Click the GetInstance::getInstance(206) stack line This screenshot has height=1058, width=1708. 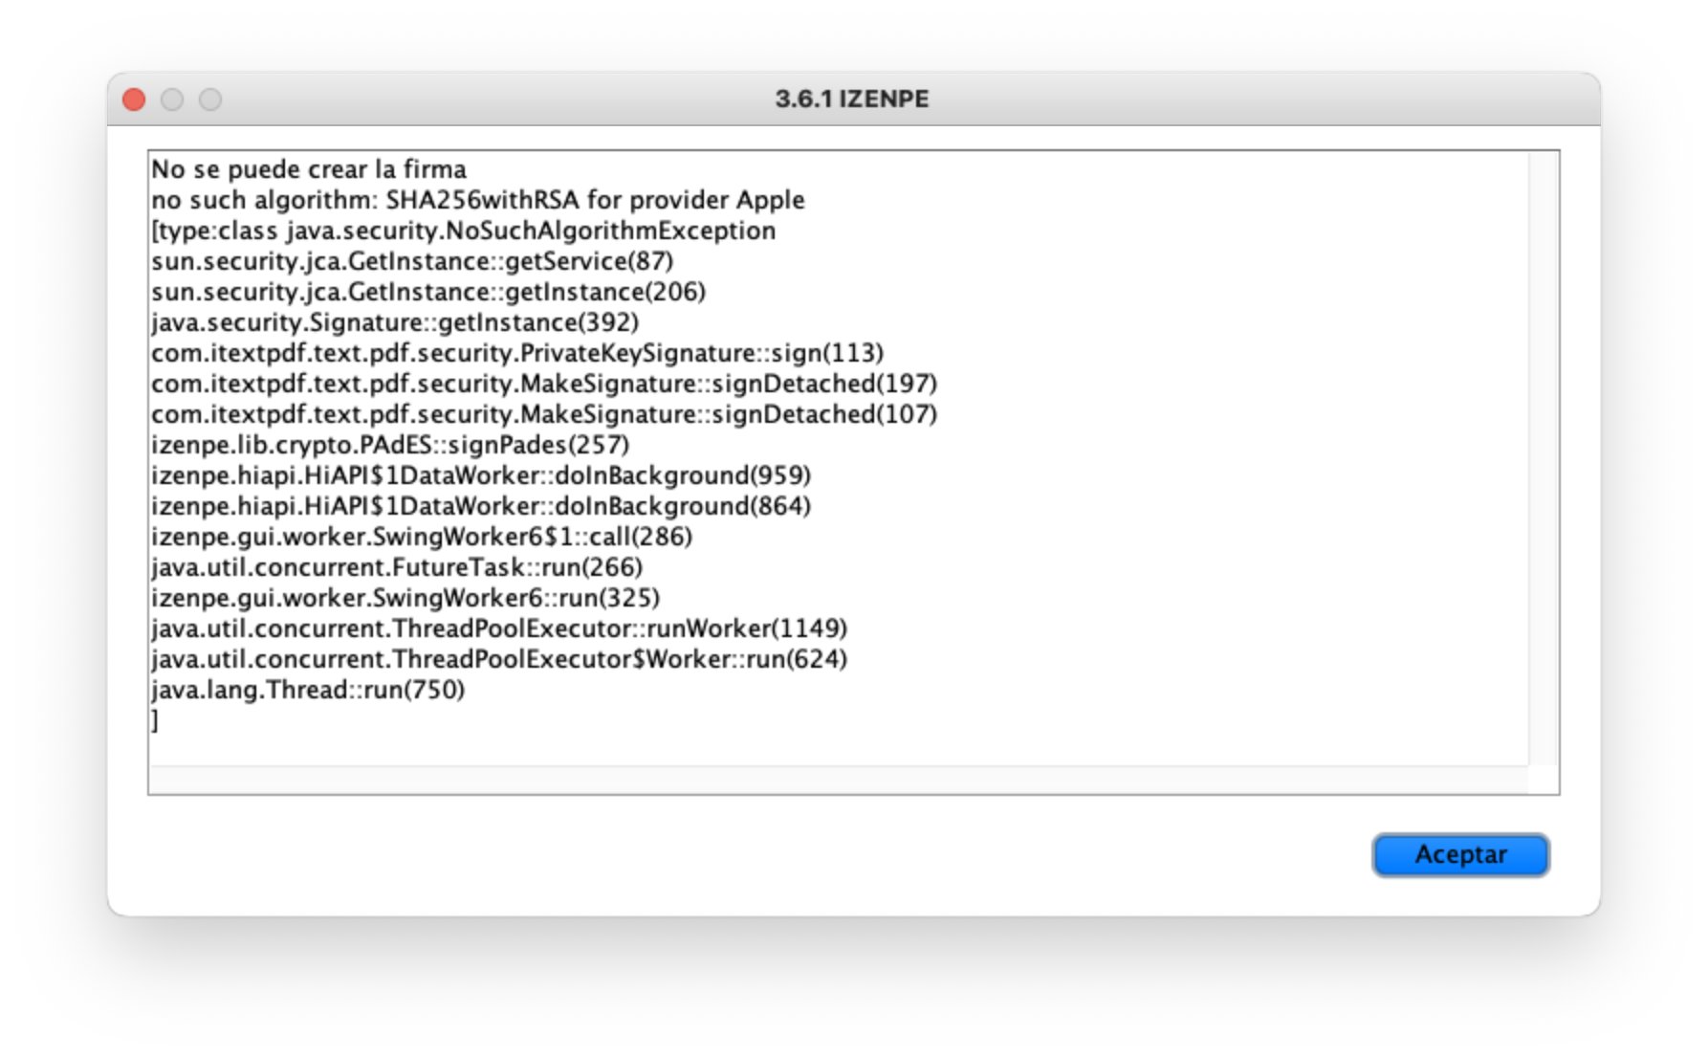[x=428, y=292]
